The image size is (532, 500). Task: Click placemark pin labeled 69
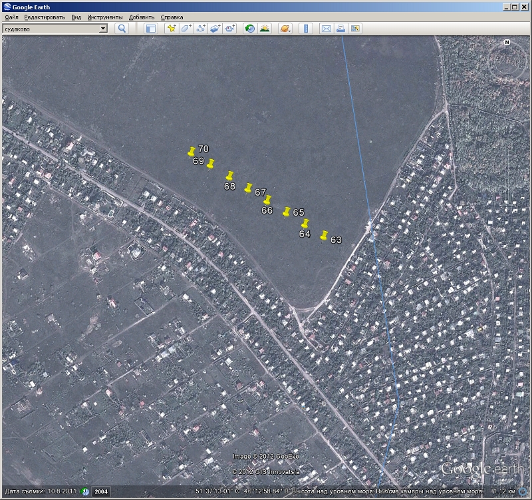point(210,164)
